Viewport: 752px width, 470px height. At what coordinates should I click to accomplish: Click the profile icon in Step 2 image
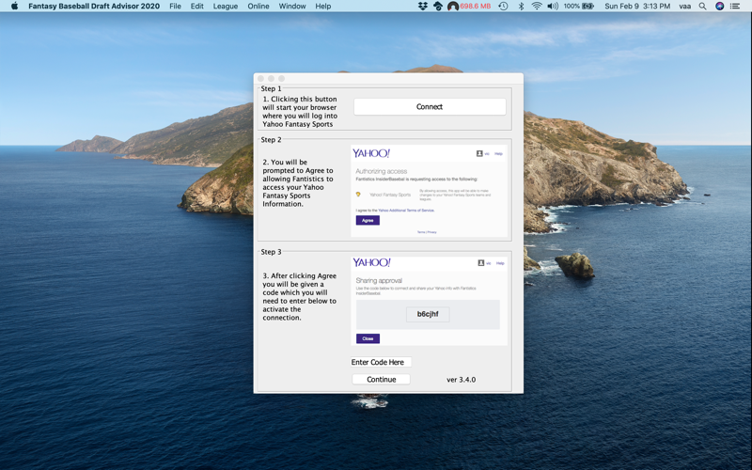coord(479,153)
